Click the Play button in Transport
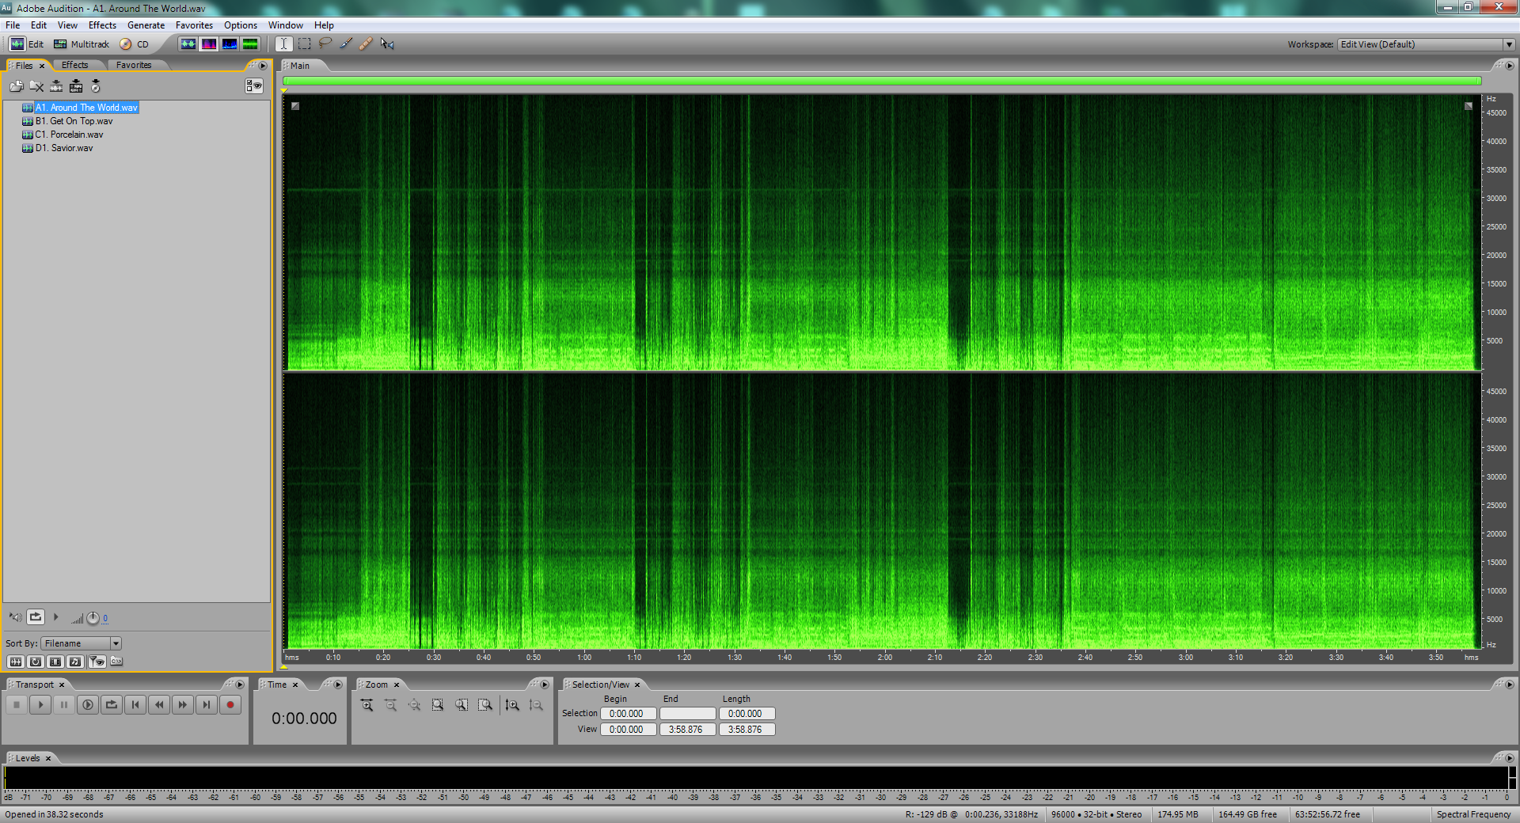The height and width of the screenshot is (823, 1520). pos(40,704)
